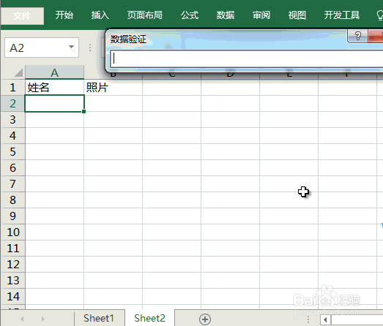Switch to Sheet1 tab
The height and width of the screenshot is (326, 383).
coord(99,318)
